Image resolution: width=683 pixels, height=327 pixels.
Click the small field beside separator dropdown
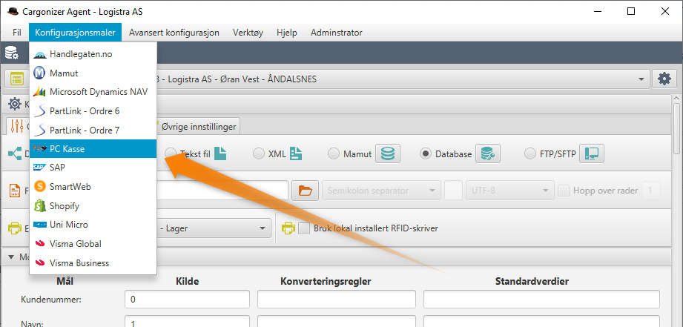pyautogui.click(x=453, y=191)
